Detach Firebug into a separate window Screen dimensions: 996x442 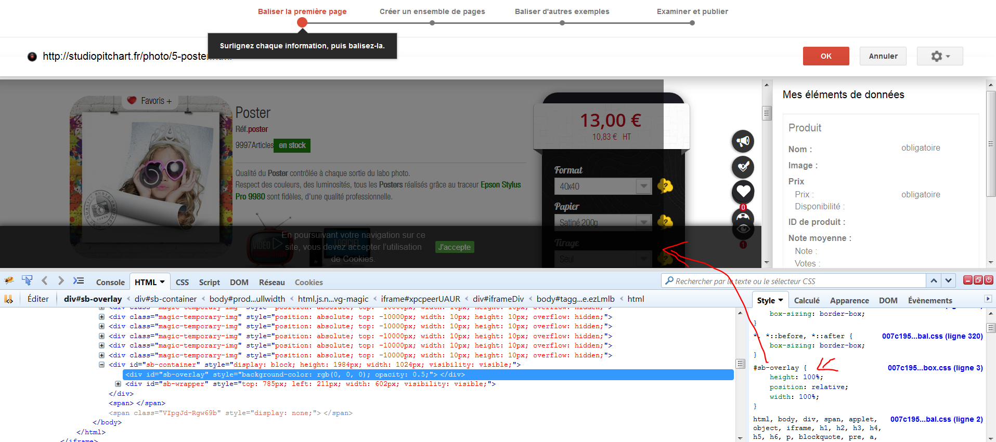[x=978, y=280]
